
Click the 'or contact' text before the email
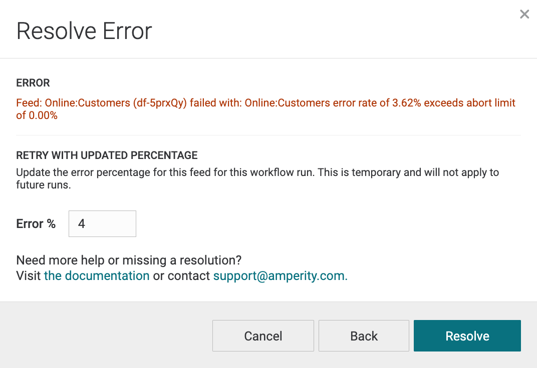pyautogui.click(x=181, y=275)
